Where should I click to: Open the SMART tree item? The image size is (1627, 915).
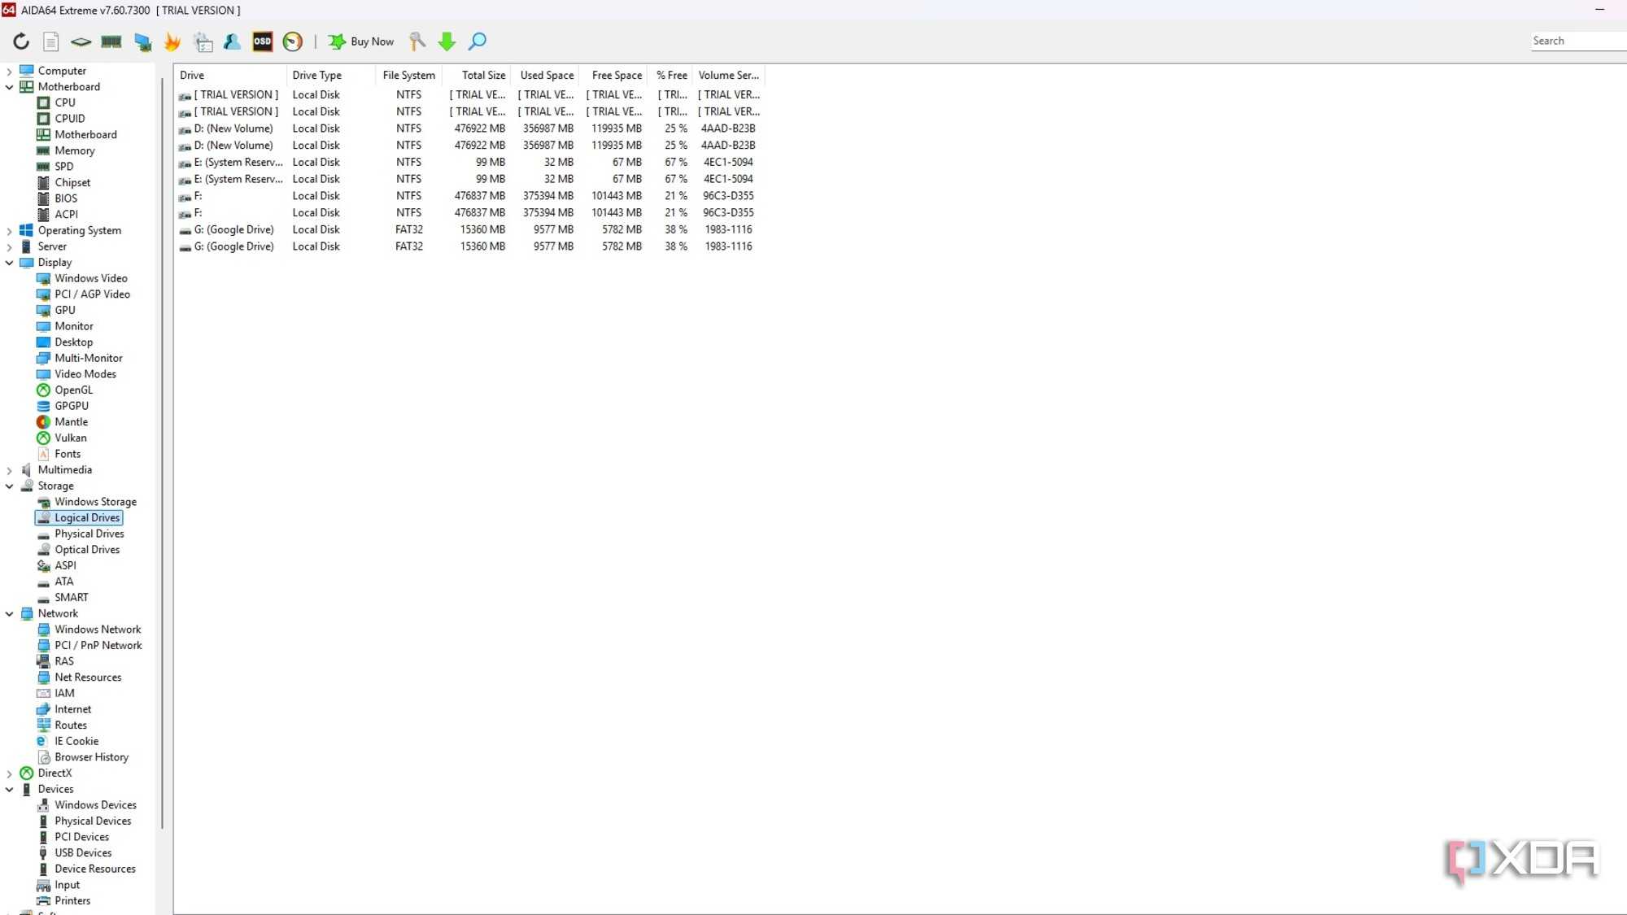point(72,598)
